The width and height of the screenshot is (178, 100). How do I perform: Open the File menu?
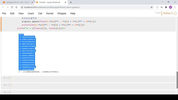[4, 14]
